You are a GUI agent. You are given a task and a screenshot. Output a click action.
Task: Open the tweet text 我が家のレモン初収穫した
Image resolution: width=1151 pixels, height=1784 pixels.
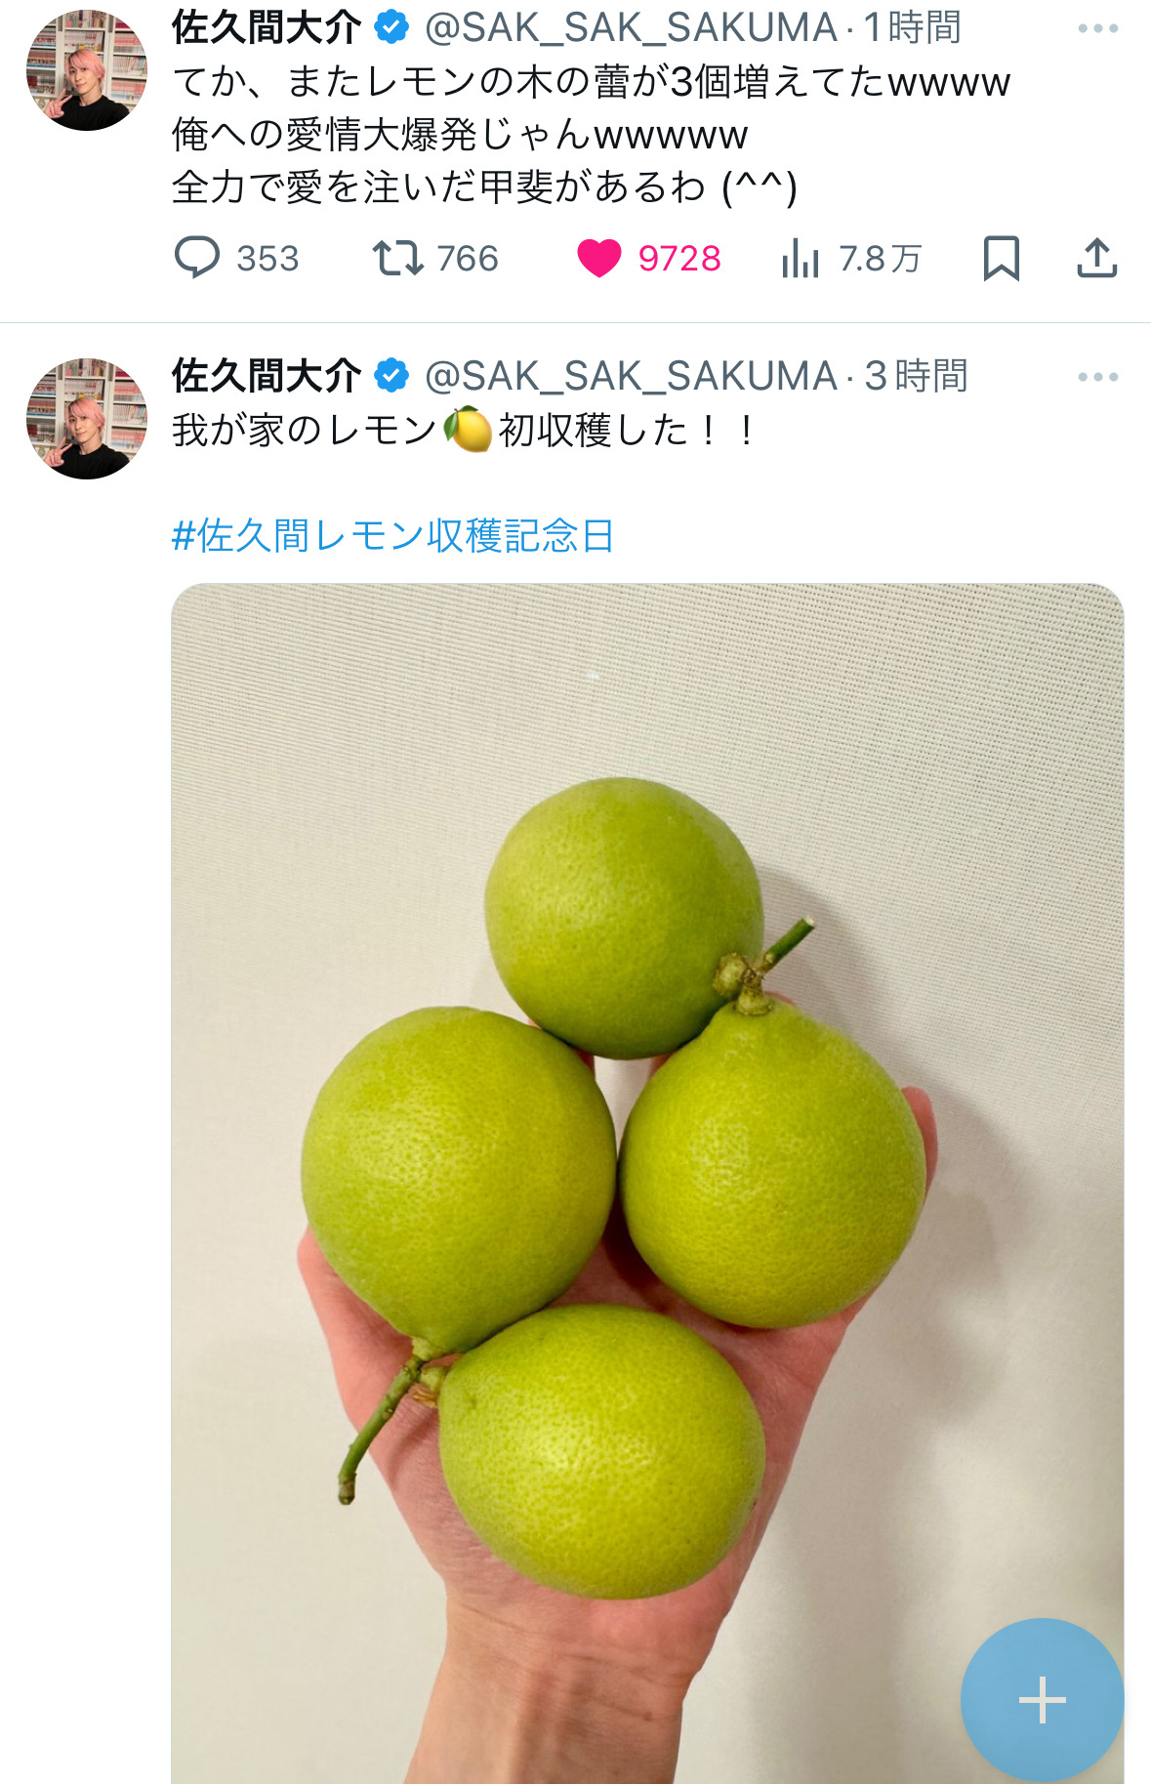[464, 430]
